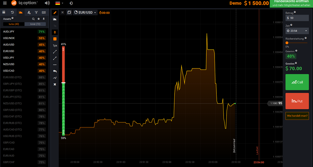This screenshot has width=313, height=167.
Task: Switch to the turbo (40) tab
Action: [x=14, y=24]
